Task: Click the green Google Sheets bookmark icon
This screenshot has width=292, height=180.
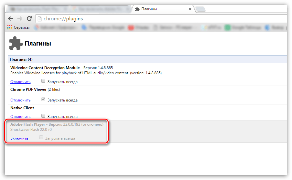Action: point(228,27)
